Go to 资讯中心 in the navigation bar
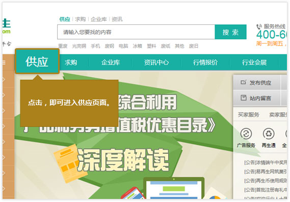290x202 pixels. click(156, 62)
